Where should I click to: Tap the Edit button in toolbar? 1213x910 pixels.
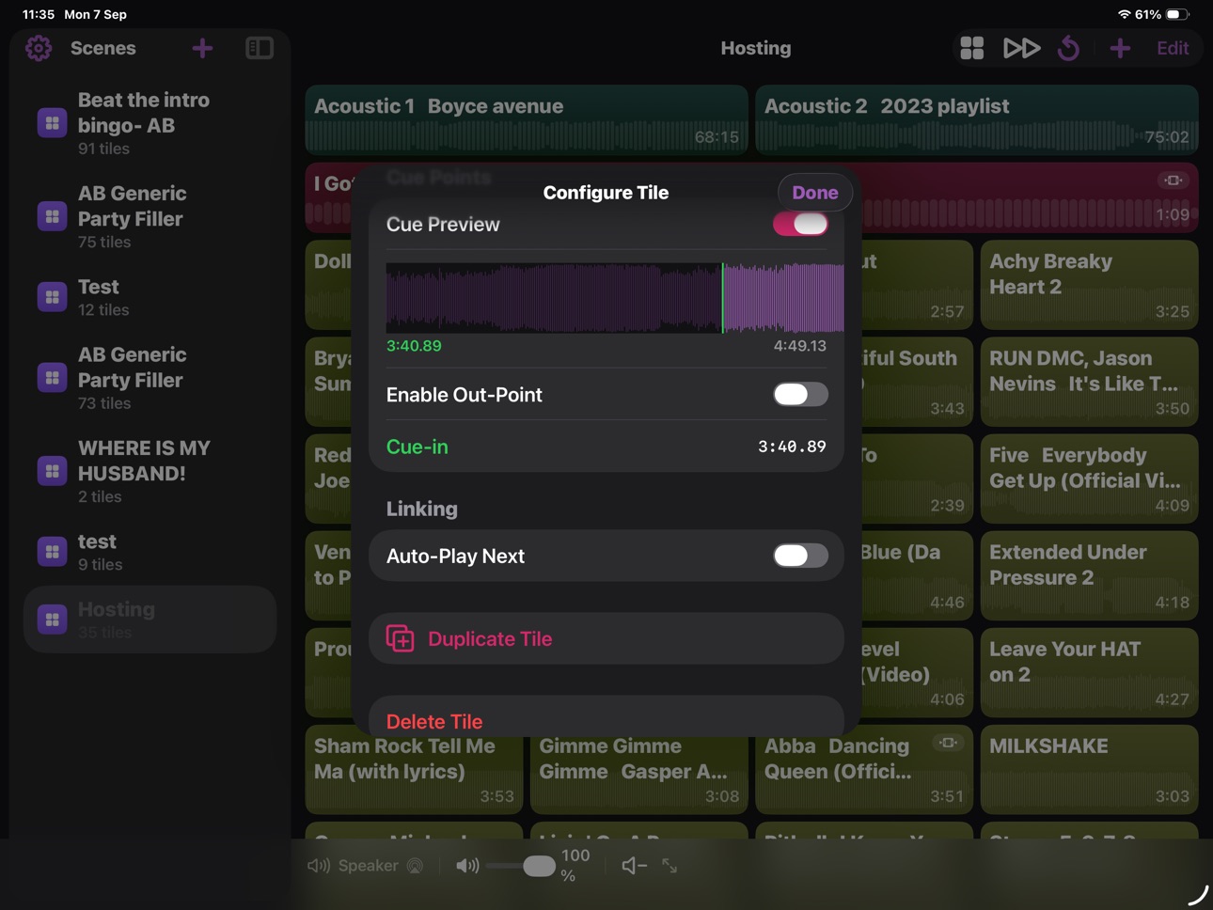1173,48
